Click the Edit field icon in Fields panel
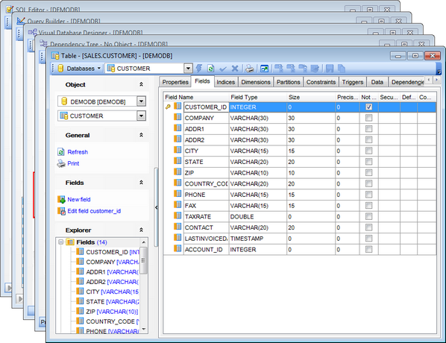The image size is (446, 343). point(61,211)
